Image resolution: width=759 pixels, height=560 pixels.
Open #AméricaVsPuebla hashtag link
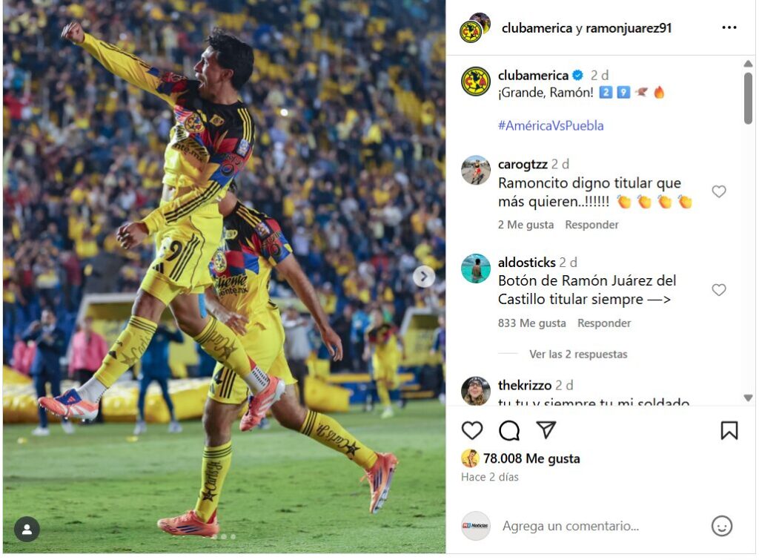(551, 125)
